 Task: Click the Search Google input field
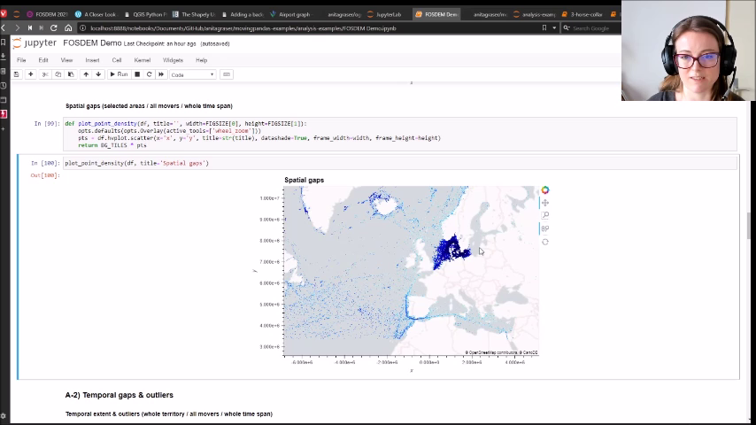pos(591,28)
